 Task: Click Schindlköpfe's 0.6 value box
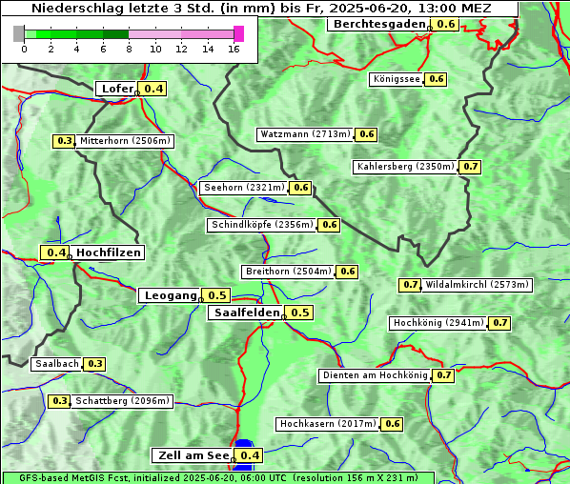(x=329, y=225)
